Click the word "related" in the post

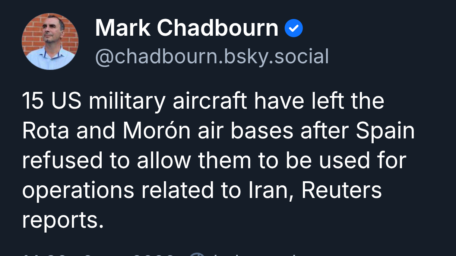tap(177, 190)
